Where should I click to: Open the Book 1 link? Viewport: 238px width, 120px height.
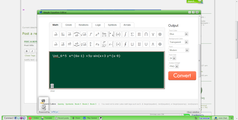pos(78,104)
